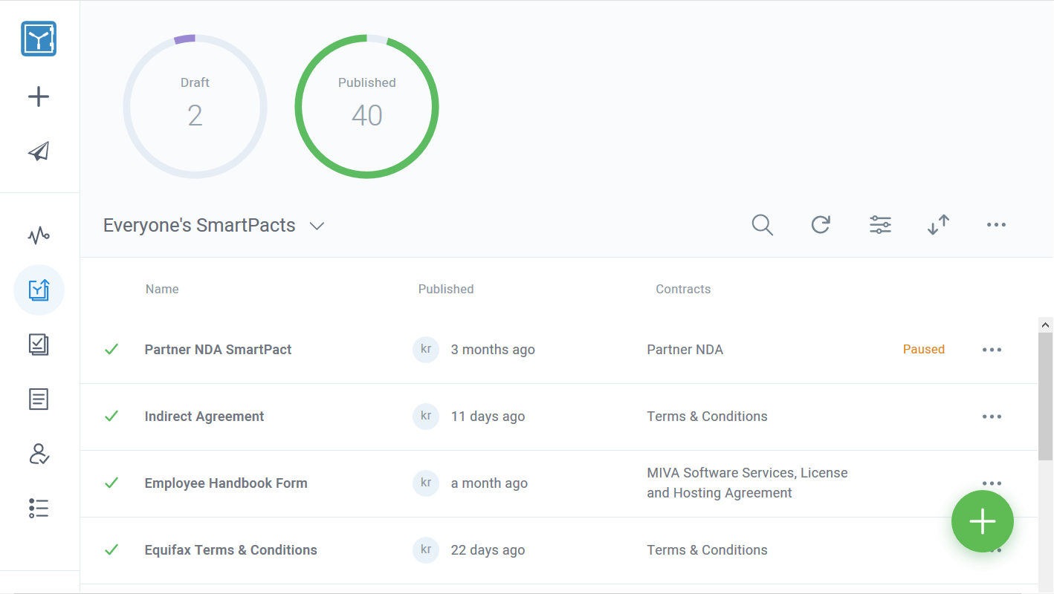Screen dimensions: 1054x594
Task: Click the Draft 2 progress ring
Action: pos(195,106)
